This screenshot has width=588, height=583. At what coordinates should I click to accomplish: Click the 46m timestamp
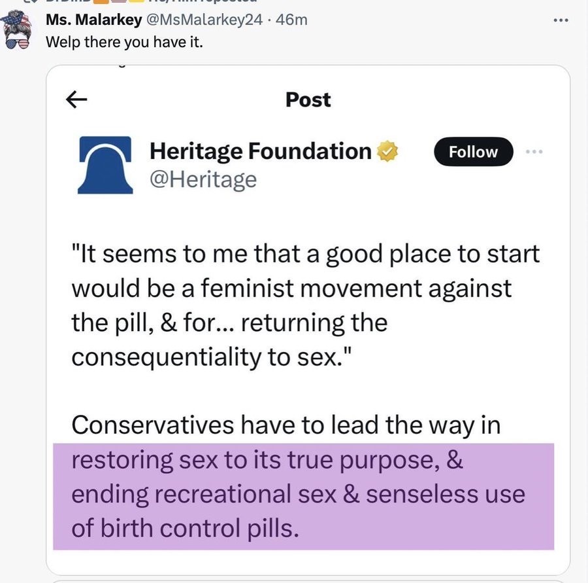click(292, 20)
